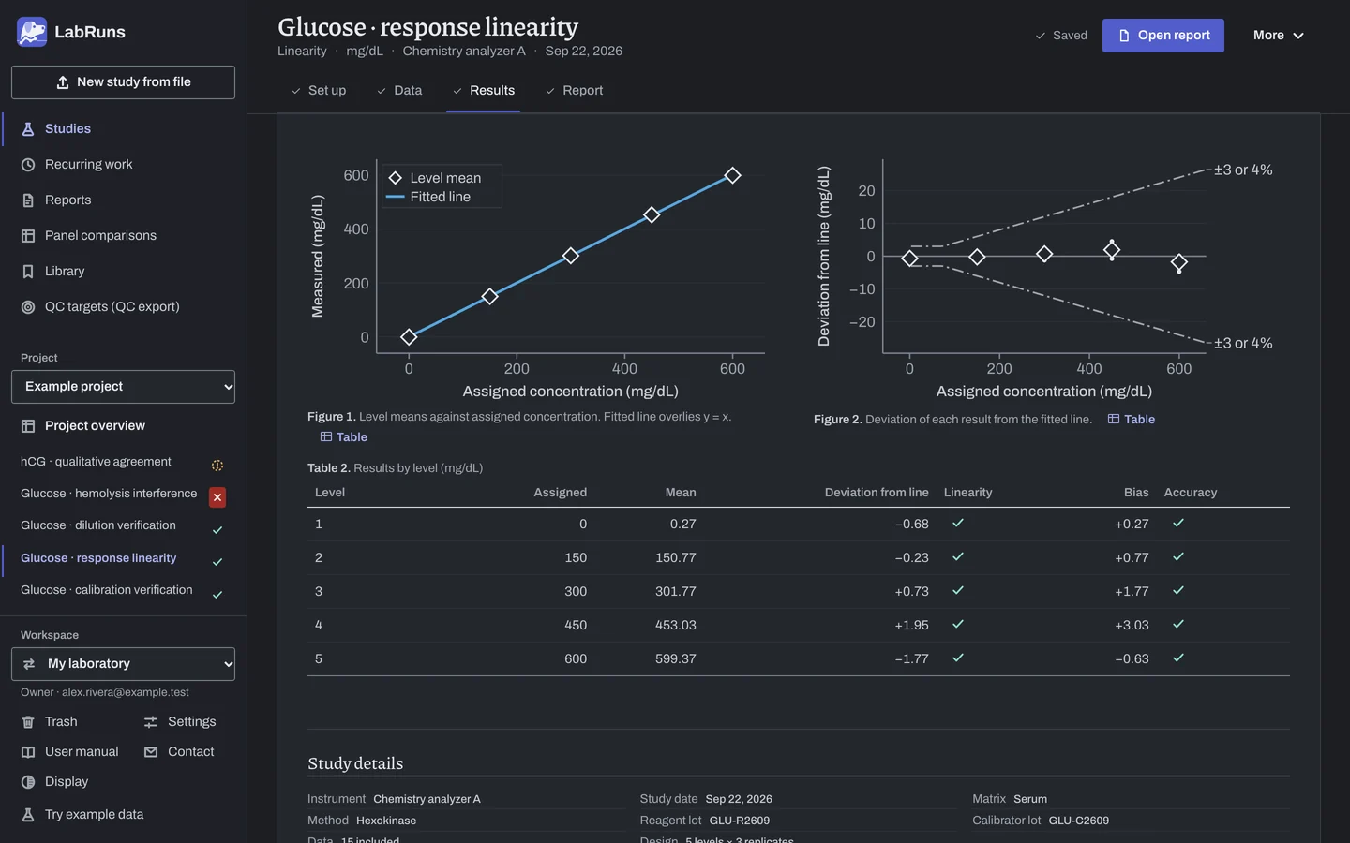The width and height of the screenshot is (1350, 843).
Task: Switch to the Set up tab
Action: (319, 91)
